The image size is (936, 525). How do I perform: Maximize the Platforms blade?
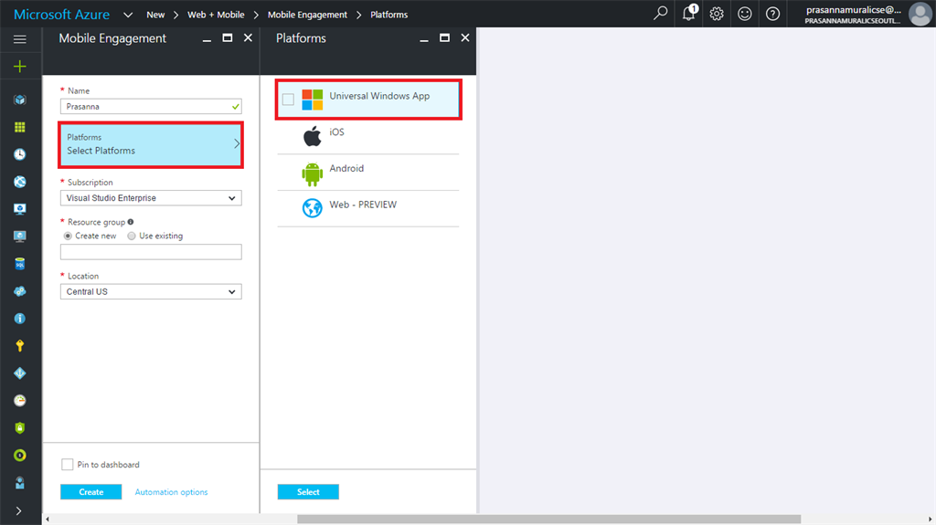pos(445,37)
